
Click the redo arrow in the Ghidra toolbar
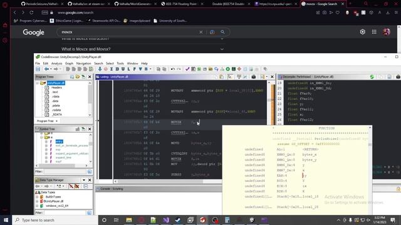[x=179, y=69]
